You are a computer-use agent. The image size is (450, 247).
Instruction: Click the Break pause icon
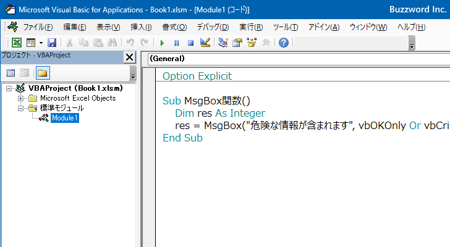[x=176, y=43]
